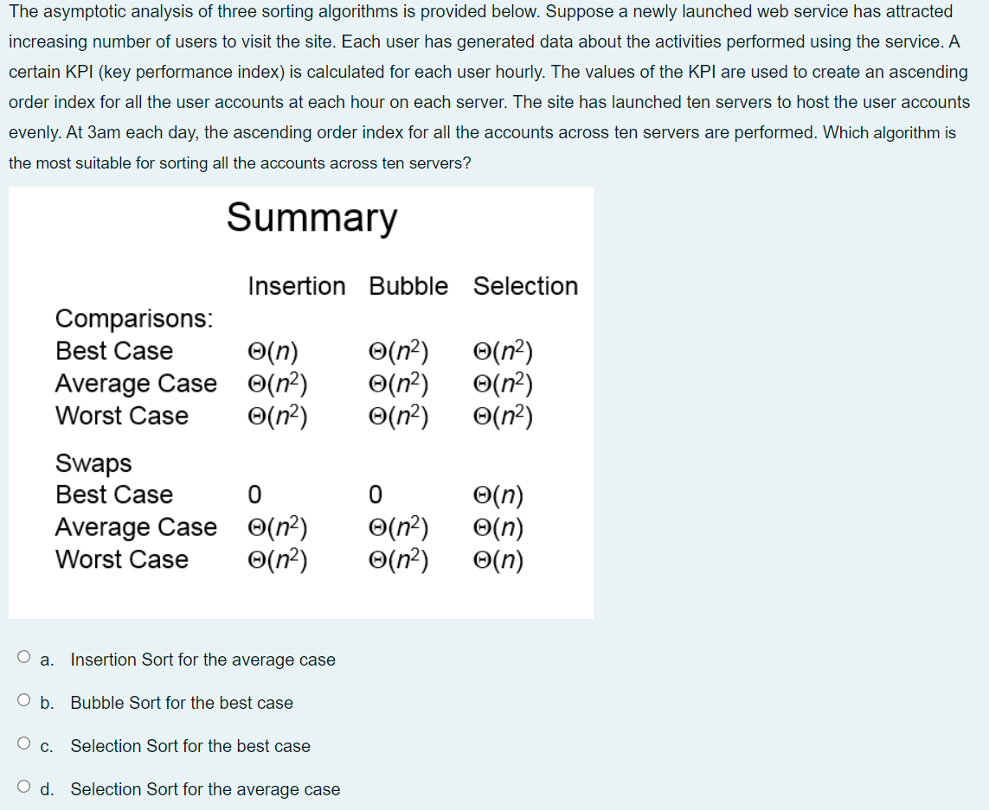Choose answer 'Bubble Sort for the best case'
The height and width of the screenshot is (810, 989).
[181, 703]
